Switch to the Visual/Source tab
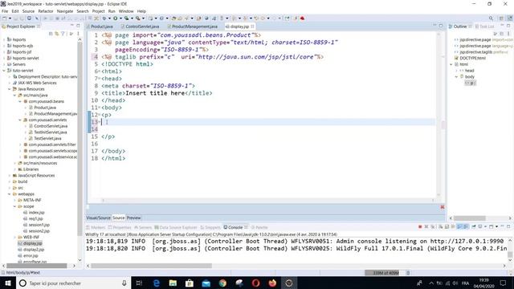The image size is (514, 289). [98, 218]
